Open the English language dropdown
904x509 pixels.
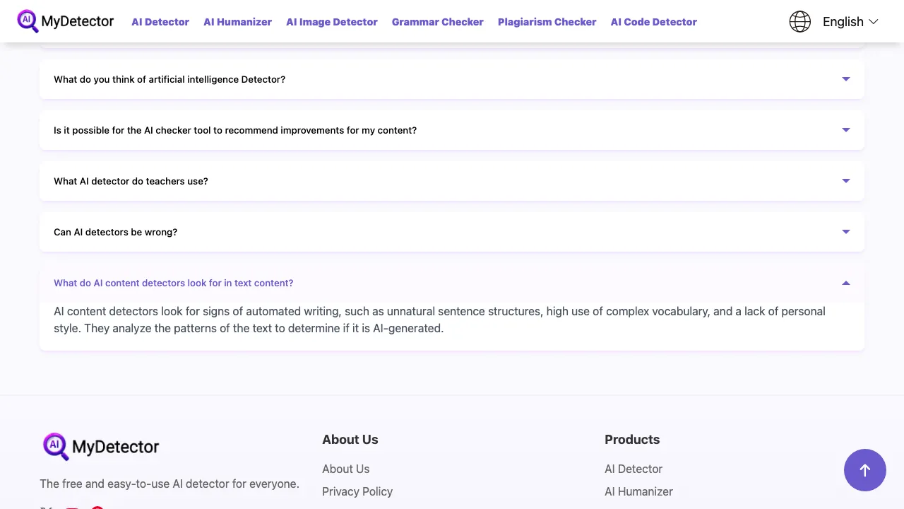point(850,21)
